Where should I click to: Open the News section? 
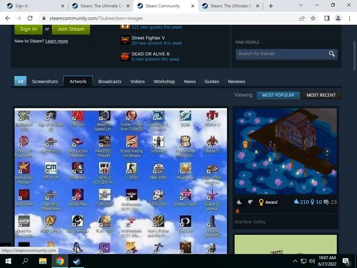point(190,81)
